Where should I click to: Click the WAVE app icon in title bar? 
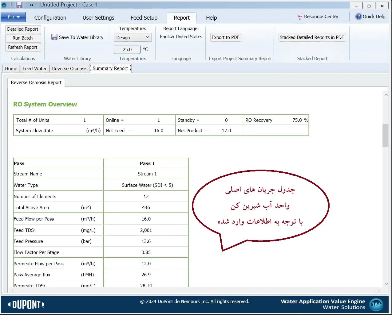[4, 5]
